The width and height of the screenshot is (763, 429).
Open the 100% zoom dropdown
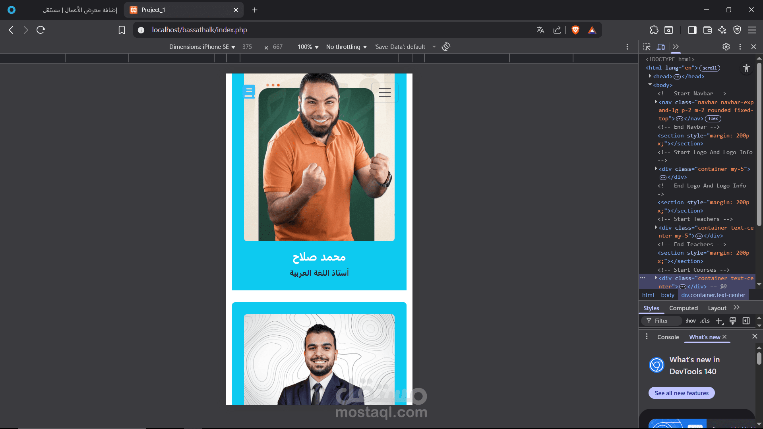coord(308,47)
